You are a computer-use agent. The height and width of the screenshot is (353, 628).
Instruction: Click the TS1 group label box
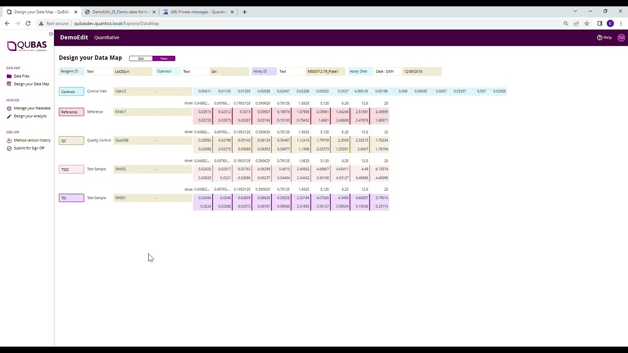[x=72, y=198]
